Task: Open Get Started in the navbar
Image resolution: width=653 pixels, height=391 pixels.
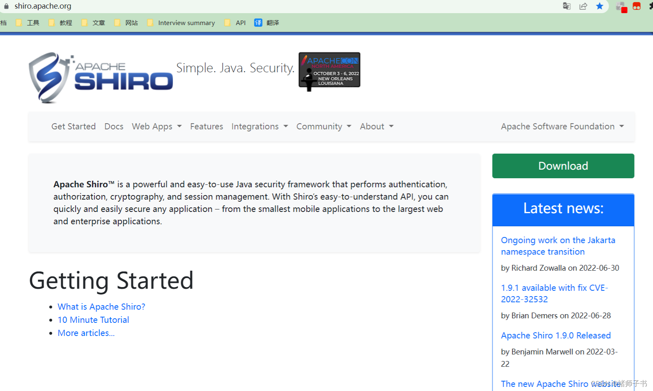Action: [x=73, y=126]
